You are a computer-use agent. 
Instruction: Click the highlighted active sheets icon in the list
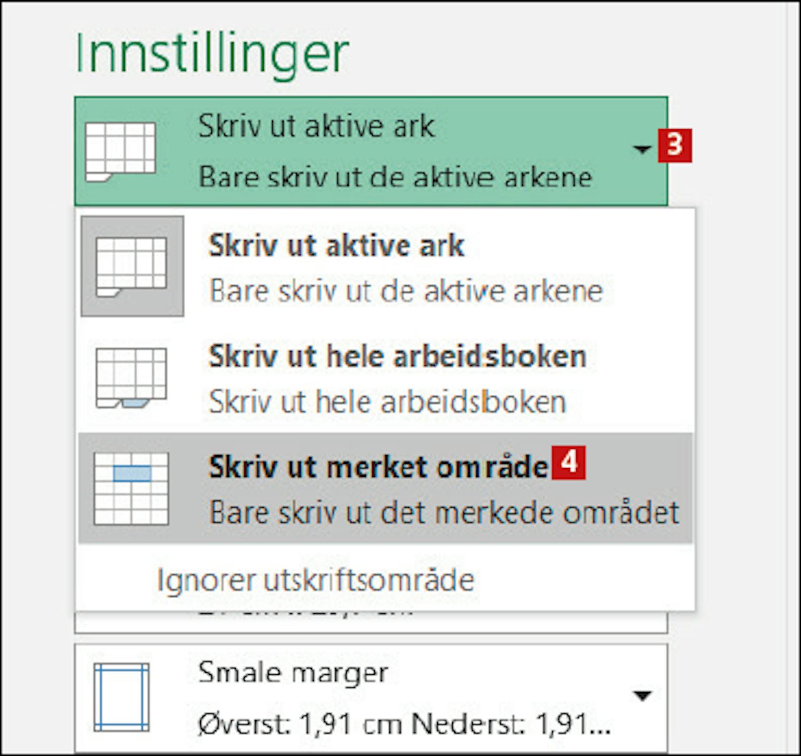coord(132,267)
